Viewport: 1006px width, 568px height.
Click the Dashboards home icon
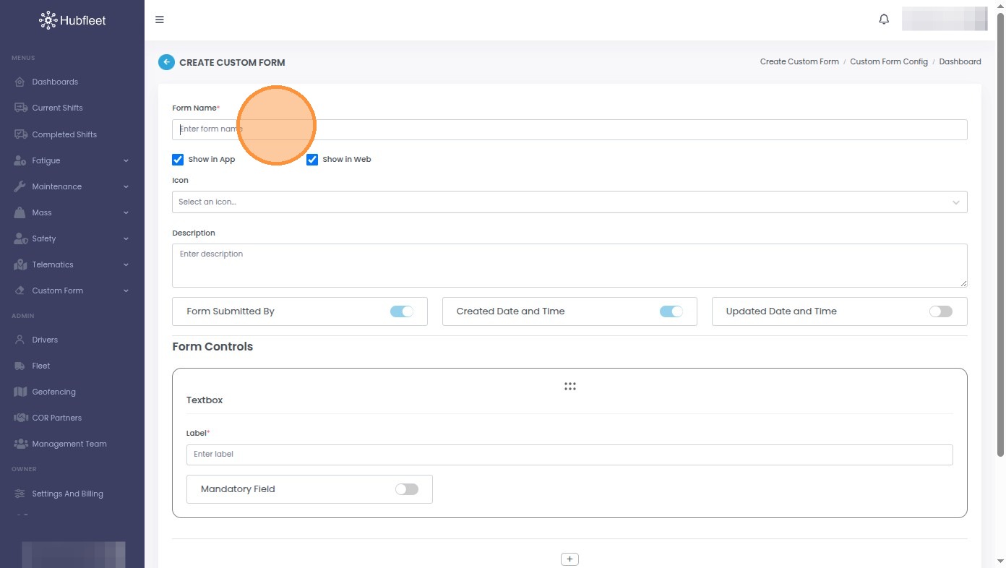pyautogui.click(x=20, y=82)
